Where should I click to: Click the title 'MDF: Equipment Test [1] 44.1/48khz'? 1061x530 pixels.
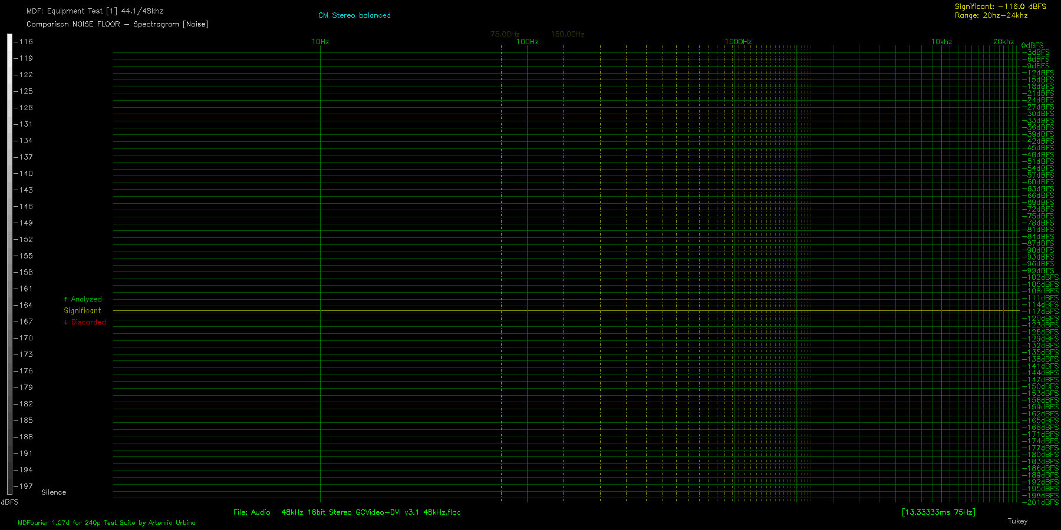(95, 11)
